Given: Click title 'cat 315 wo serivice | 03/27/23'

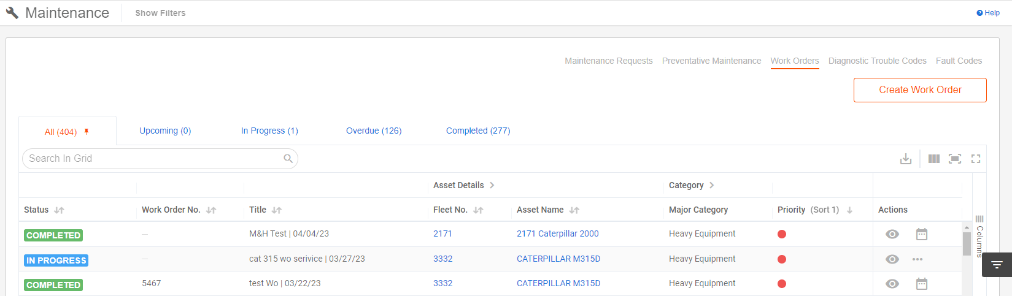Looking at the screenshot, I should pos(307,259).
